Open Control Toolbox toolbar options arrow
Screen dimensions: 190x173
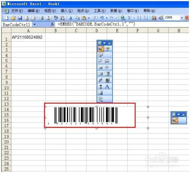(104, 43)
